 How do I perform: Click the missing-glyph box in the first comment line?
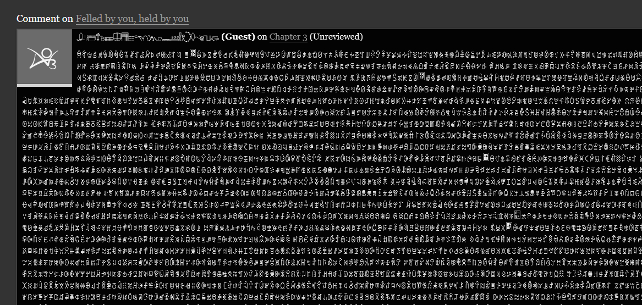[192, 53]
